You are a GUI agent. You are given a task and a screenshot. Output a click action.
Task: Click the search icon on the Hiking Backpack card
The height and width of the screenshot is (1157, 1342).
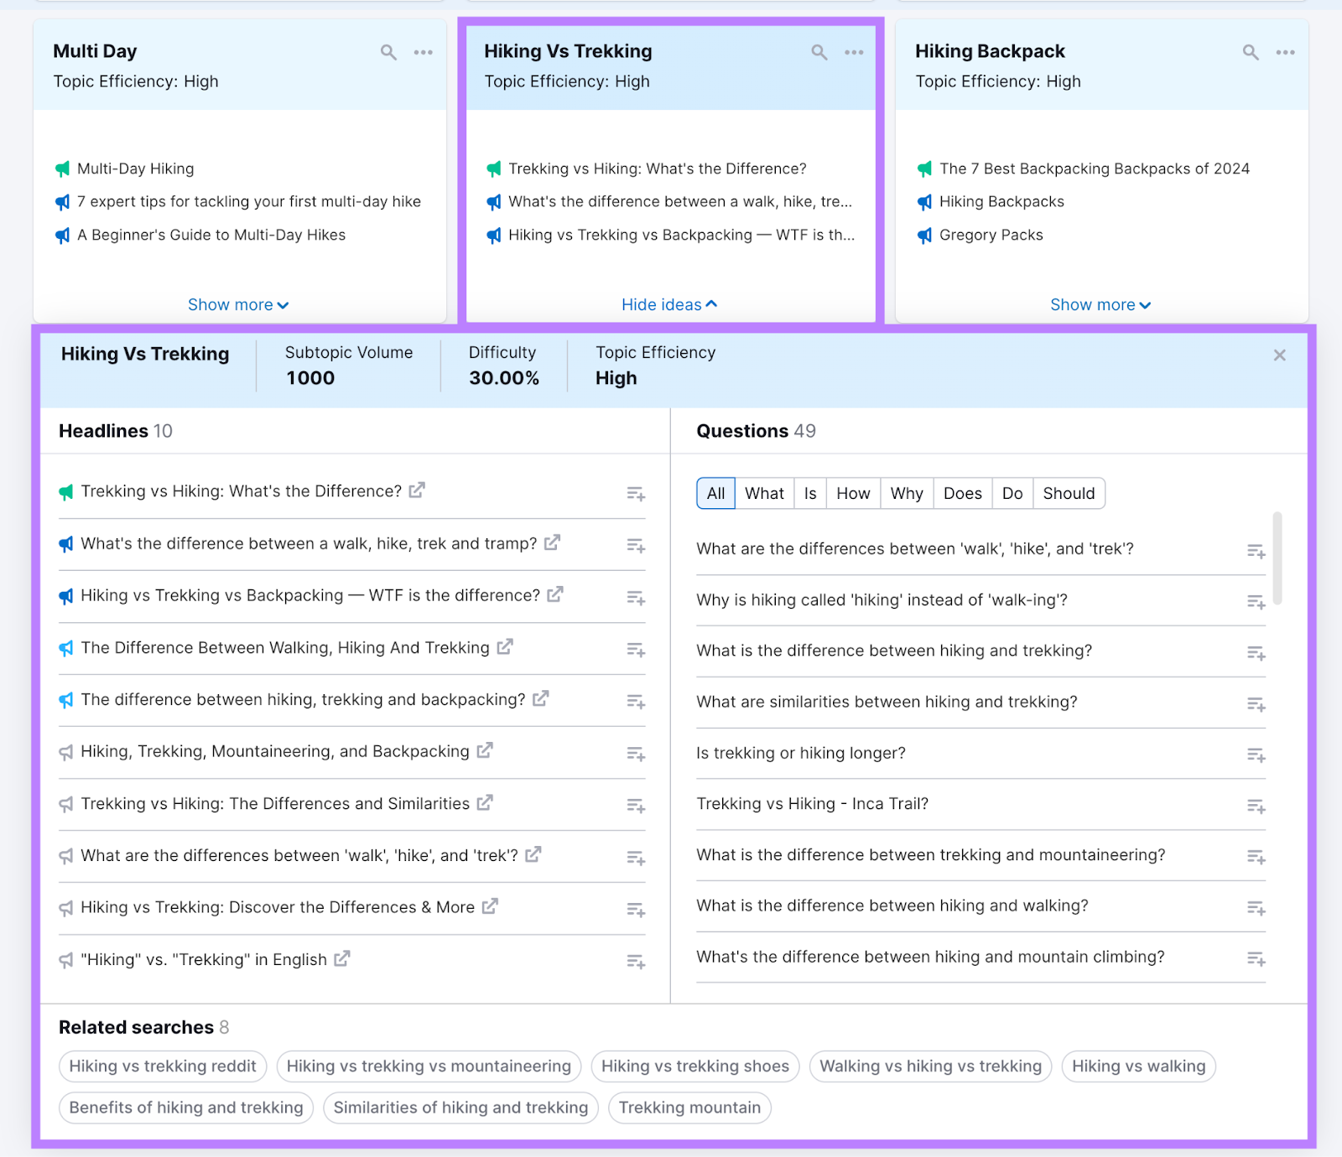point(1250,52)
